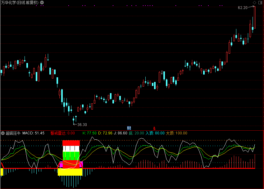Click the 底: 20.00 label
Screen dimensions: 264x189
coord(136,133)
